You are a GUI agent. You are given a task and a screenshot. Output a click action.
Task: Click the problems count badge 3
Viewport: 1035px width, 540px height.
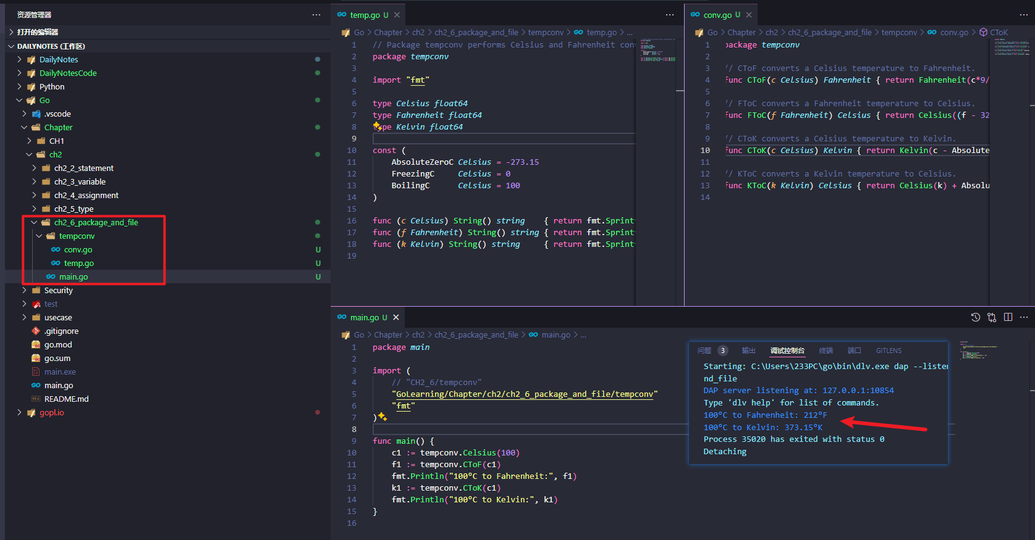point(722,351)
